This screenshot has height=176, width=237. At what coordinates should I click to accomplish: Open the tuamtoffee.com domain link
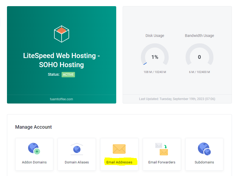point(61,99)
